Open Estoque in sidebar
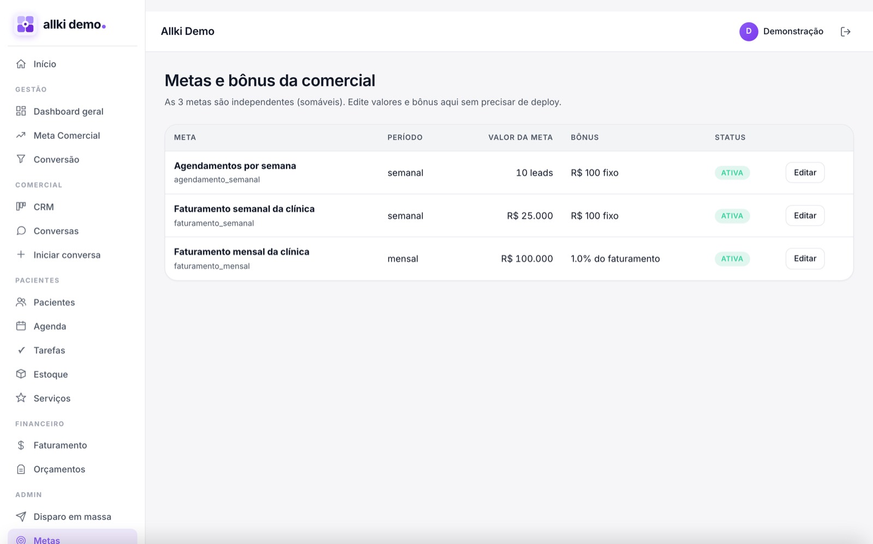The width and height of the screenshot is (873, 544). pos(73,374)
